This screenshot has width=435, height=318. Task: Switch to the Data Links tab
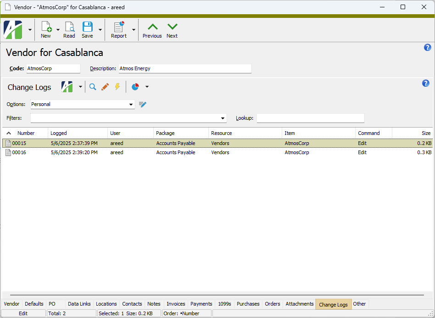pos(79,304)
